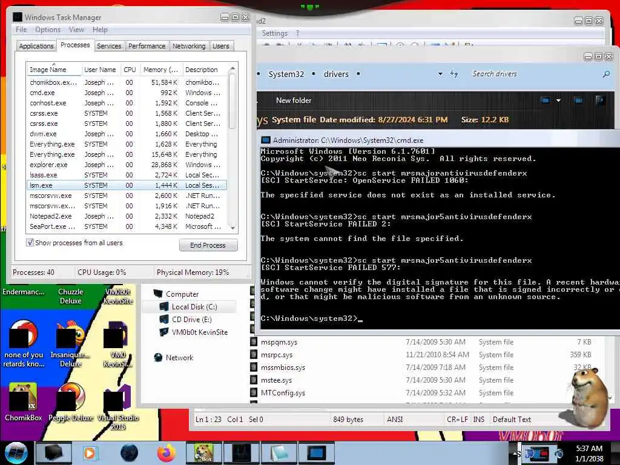The height and width of the screenshot is (465, 620).
Task: Select the lsass.exe process row
Action: click(127, 175)
